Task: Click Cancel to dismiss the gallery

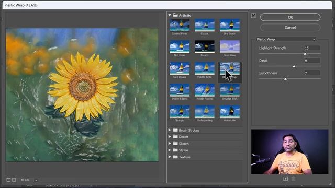Action: pos(290,28)
